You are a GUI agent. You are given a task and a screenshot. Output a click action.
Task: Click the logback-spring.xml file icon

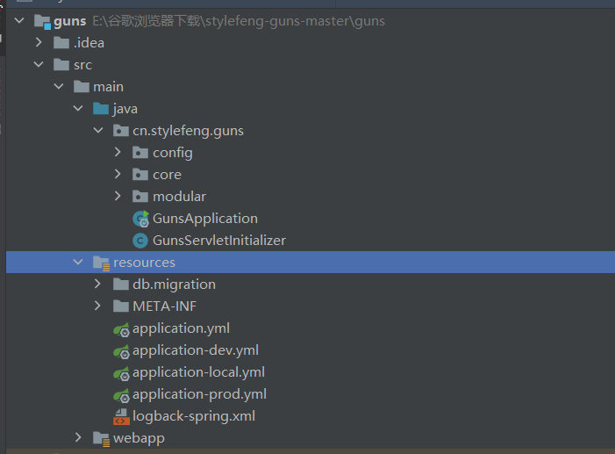121,417
